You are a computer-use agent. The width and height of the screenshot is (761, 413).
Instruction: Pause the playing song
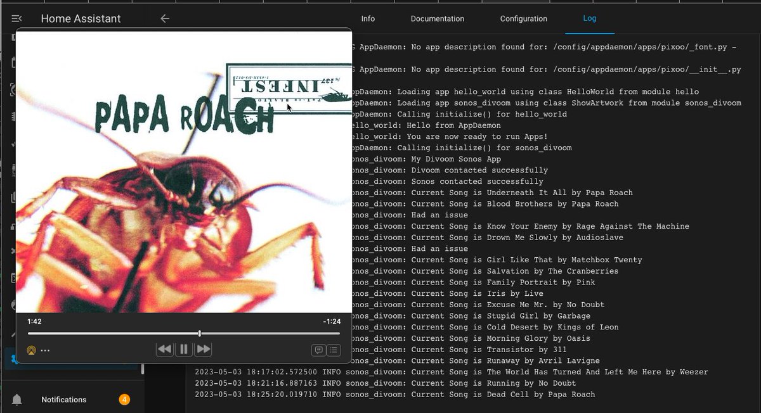click(184, 349)
